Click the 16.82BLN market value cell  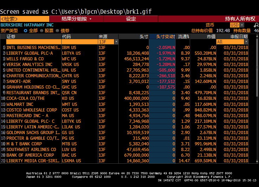pyautogui.click(x=207, y=98)
